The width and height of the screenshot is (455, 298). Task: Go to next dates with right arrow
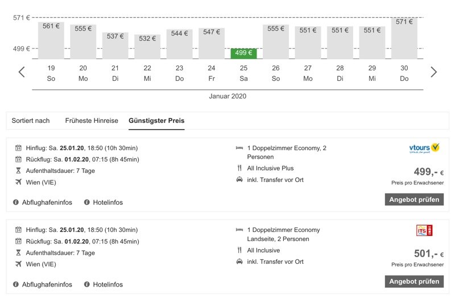[433, 72]
